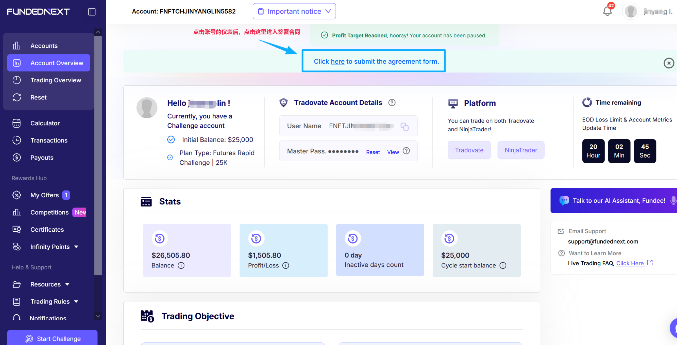The height and width of the screenshot is (345, 677).
Task: Click the My Offers badge icon
Action: pyautogui.click(x=17, y=195)
